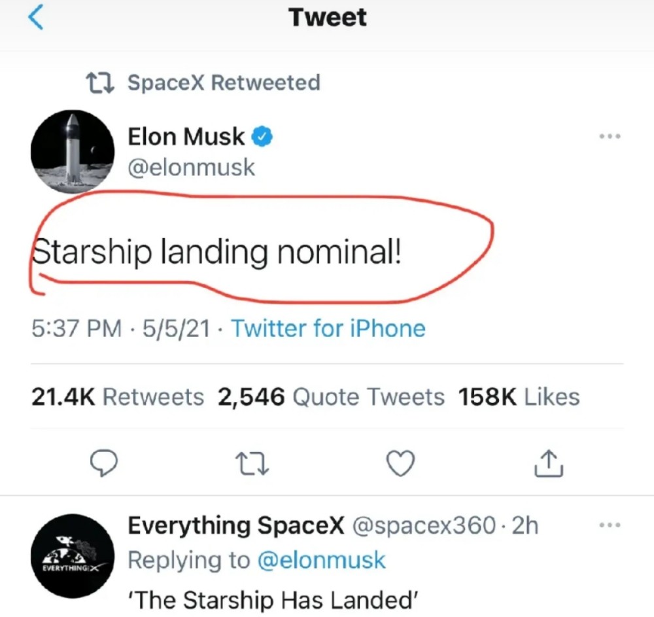
Task: Open the tweet's three-dot options menu
Action: (610, 136)
